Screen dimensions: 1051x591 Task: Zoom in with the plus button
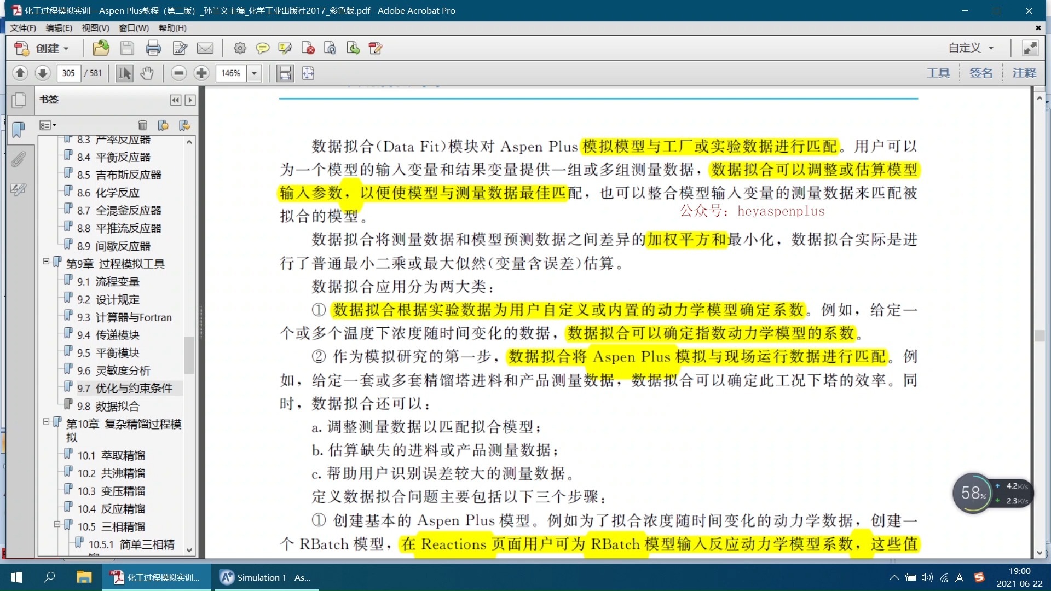201,73
